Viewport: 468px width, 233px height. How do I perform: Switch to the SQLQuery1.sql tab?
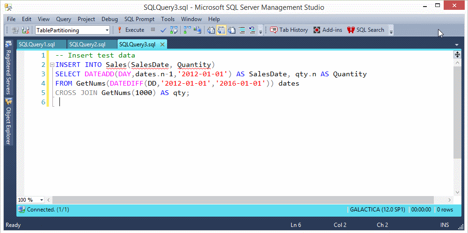pyautogui.click(x=37, y=44)
